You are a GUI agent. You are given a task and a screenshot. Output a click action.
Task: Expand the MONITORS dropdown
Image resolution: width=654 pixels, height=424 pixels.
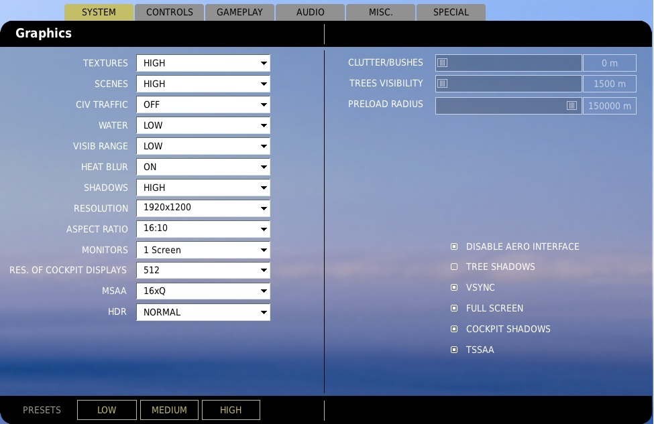point(203,250)
